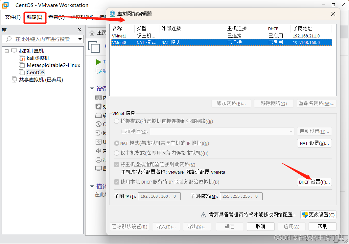Click the 移除网络(O) button
This screenshot has width=349, height=244.
point(274,103)
